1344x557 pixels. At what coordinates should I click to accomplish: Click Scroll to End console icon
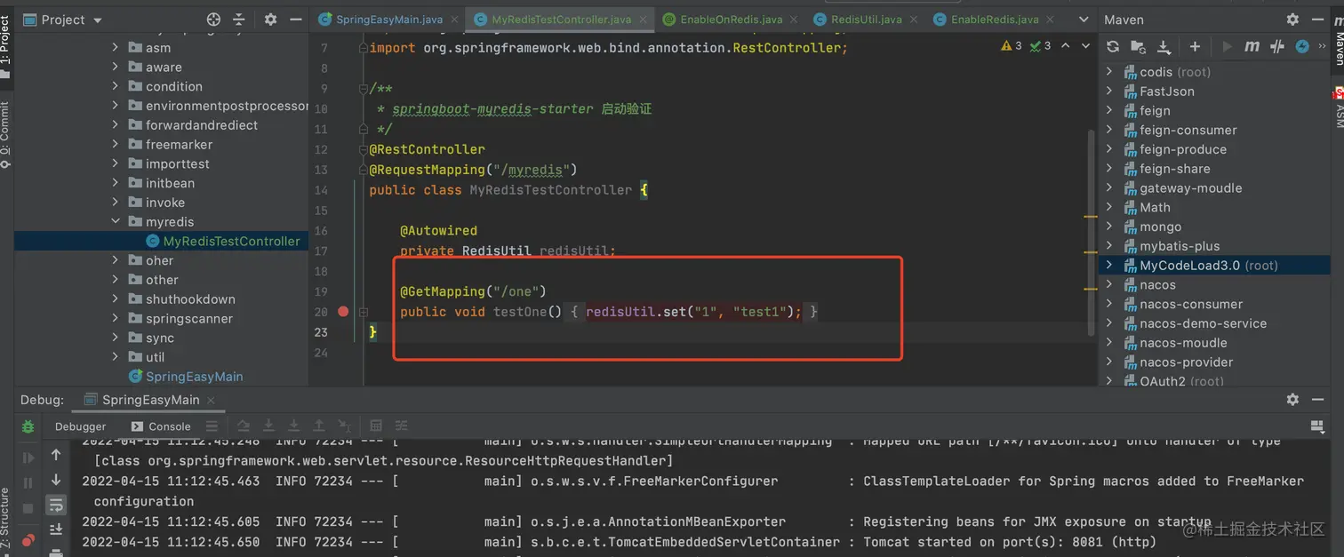coord(56,530)
